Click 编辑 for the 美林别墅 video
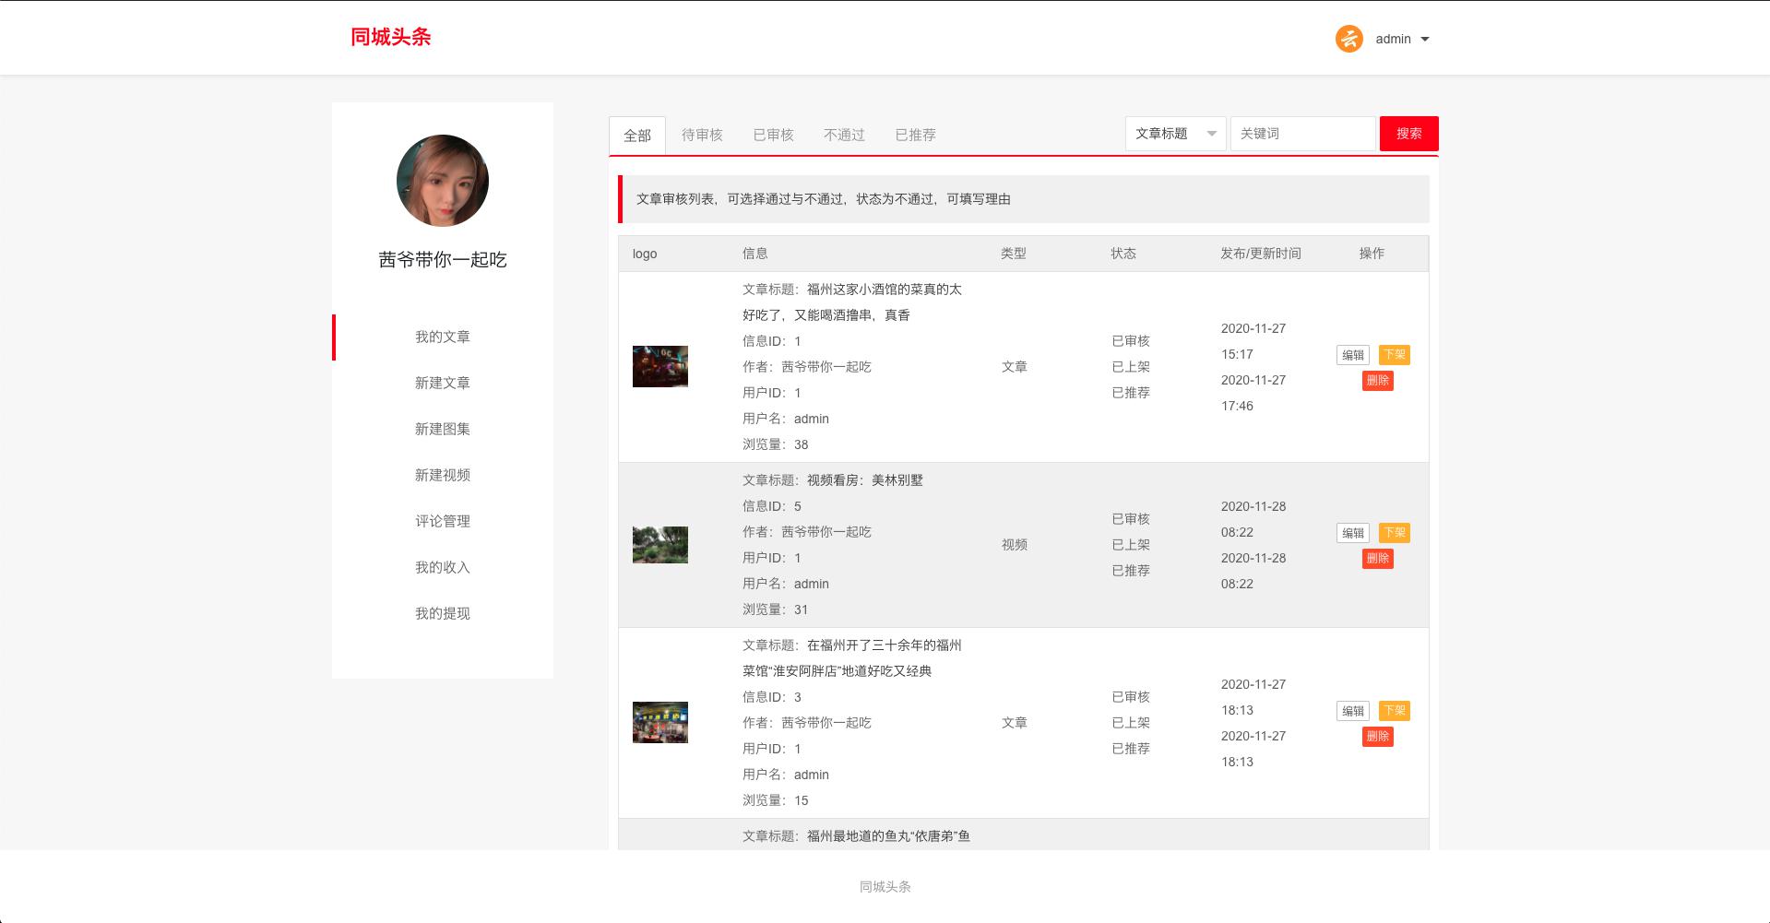1770x923 pixels. [x=1352, y=533]
